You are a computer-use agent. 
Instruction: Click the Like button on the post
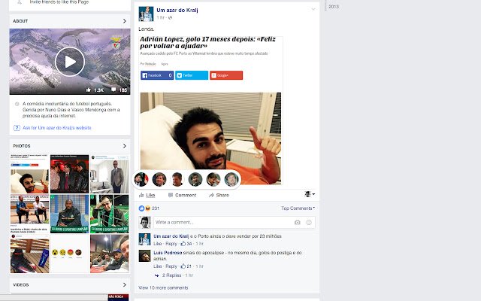[x=147, y=195]
